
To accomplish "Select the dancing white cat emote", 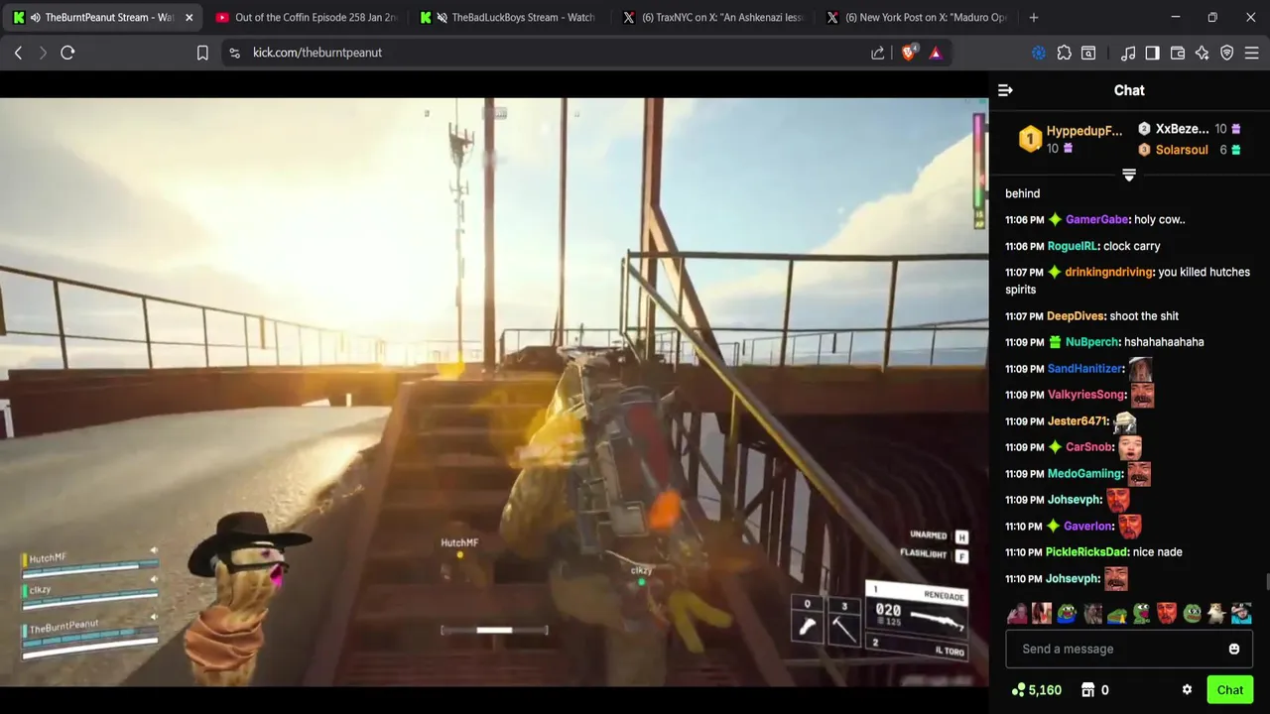I will [x=1216, y=614].
